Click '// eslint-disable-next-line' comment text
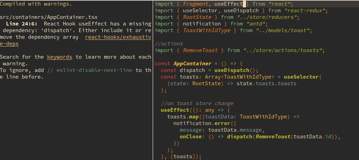Screen dimensions: 359x160 90,70
